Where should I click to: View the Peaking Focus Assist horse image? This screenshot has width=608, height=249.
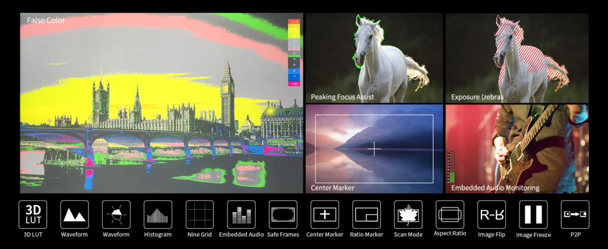click(374, 58)
